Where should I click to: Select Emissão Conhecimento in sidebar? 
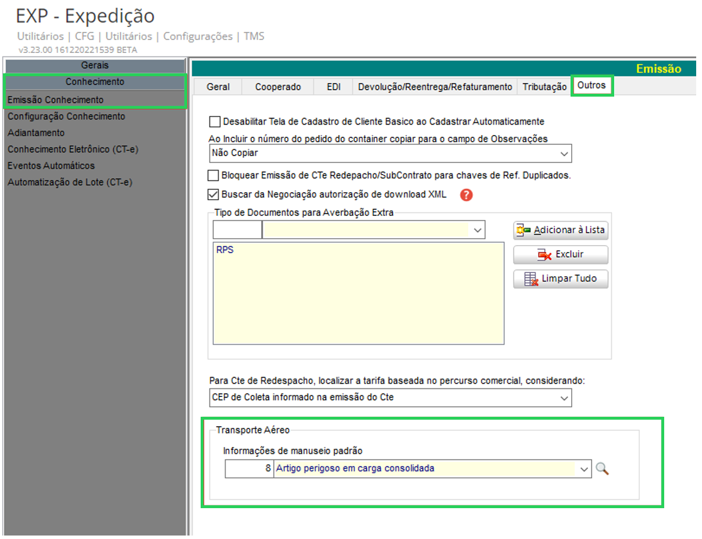[55, 100]
